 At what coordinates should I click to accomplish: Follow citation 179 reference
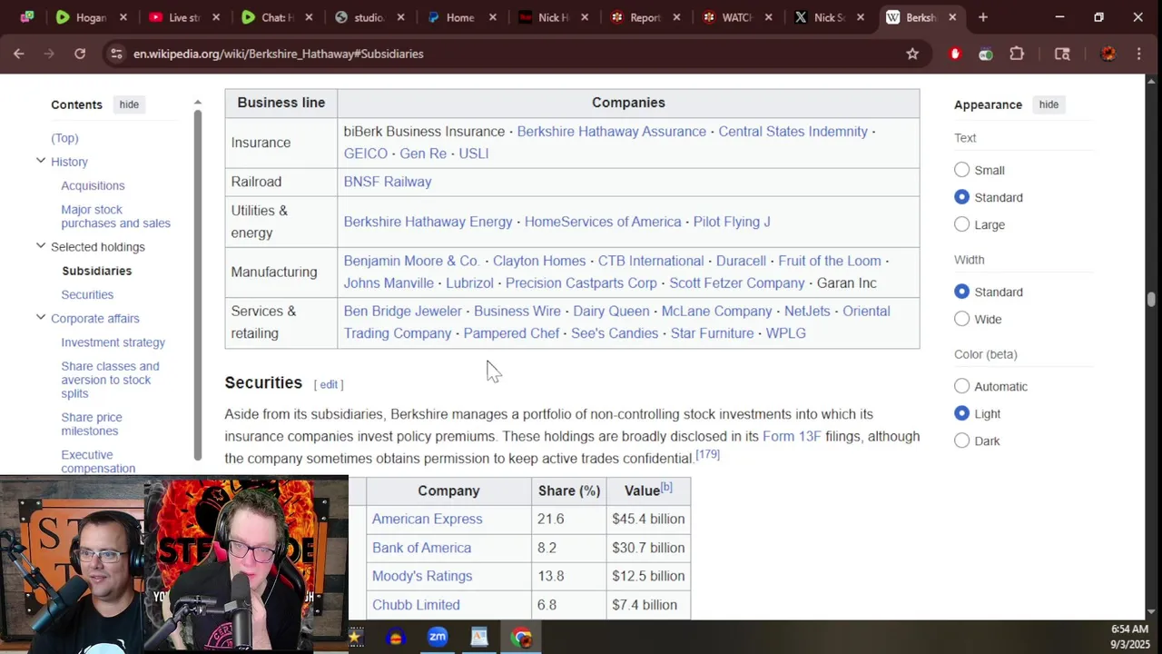[x=707, y=453]
